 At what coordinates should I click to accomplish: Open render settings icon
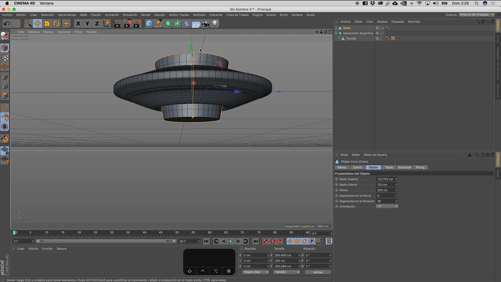(137, 24)
